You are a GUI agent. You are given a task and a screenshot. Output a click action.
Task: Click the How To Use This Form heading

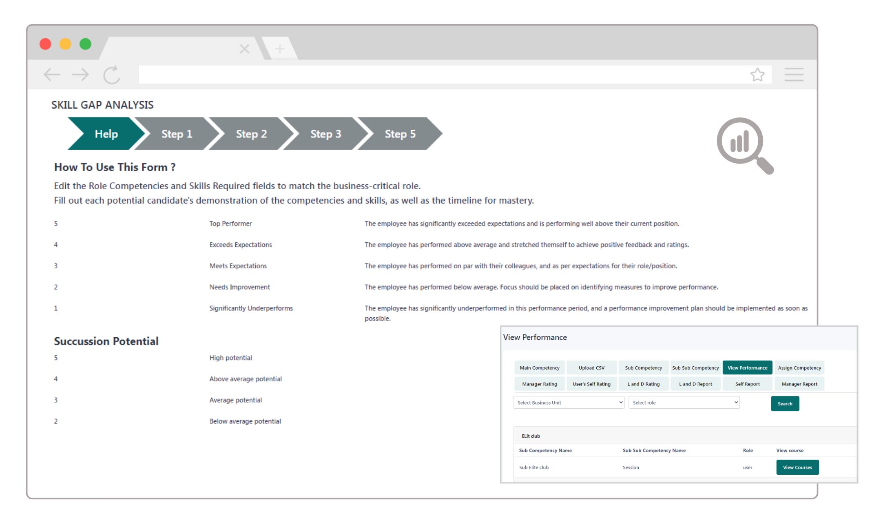tap(115, 167)
